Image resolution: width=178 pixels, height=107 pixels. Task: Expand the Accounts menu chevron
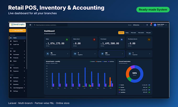click(24, 68)
